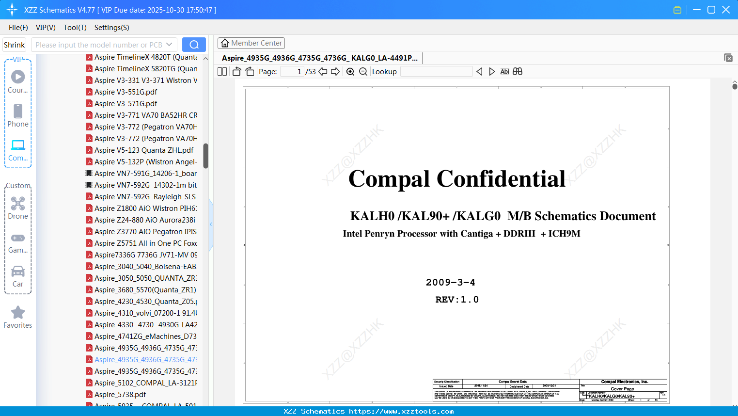
Task: Open the Tool(T) menu
Action: click(75, 28)
